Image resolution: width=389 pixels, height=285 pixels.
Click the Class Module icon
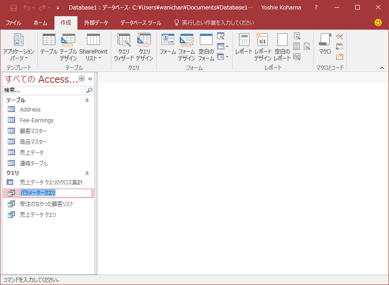(x=339, y=46)
